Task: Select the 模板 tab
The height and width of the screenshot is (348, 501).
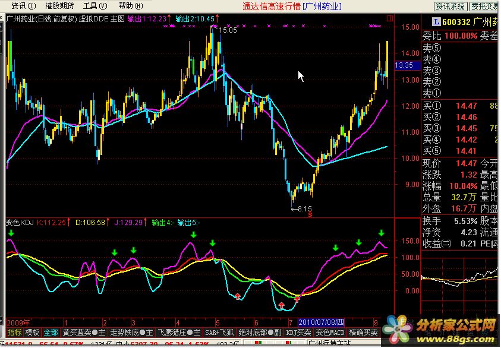Action: click(x=32, y=333)
